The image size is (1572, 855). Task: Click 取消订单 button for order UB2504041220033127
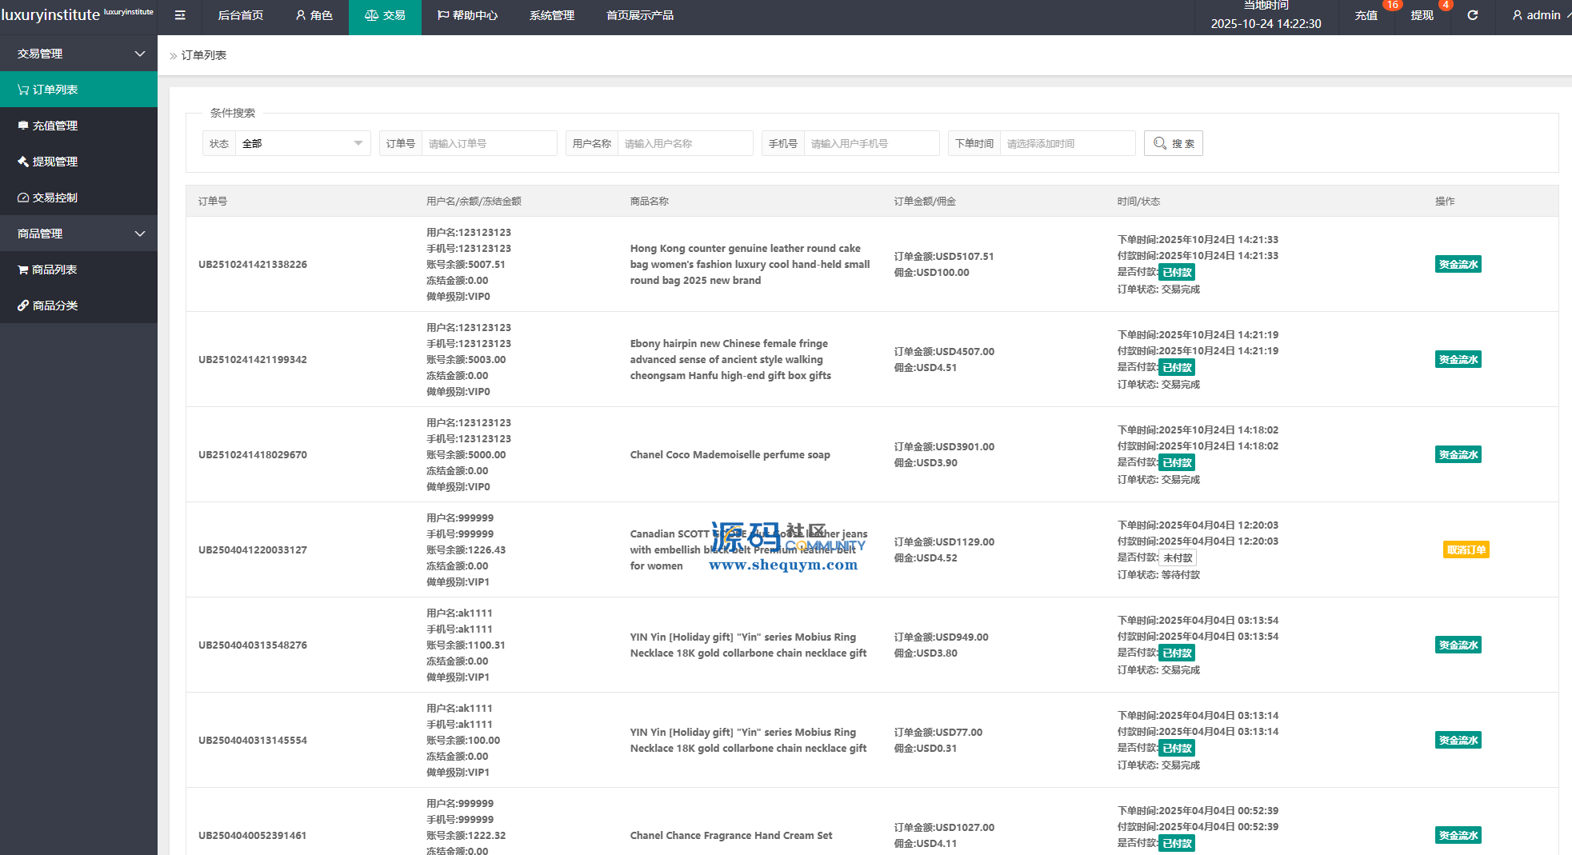coord(1466,549)
